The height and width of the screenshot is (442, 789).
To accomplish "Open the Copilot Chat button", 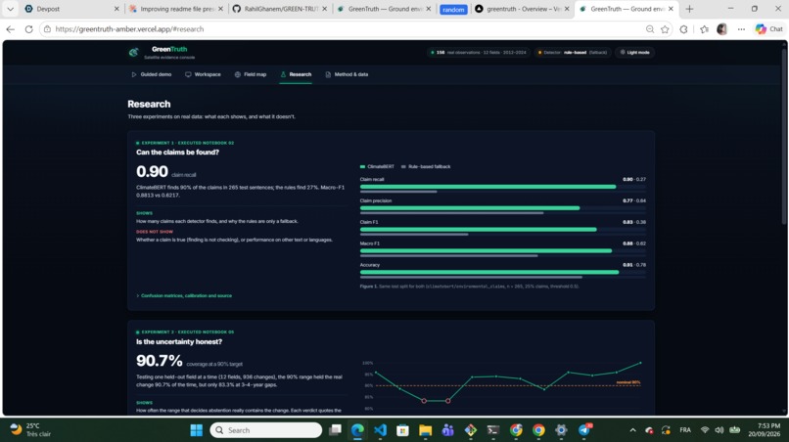I will [x=768, y=29].
